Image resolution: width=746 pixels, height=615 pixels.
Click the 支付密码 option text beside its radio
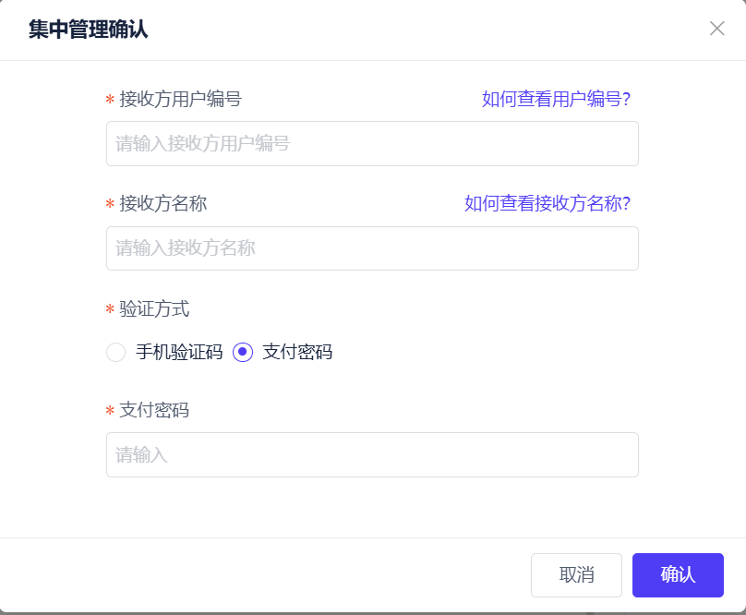click(297, 352)
